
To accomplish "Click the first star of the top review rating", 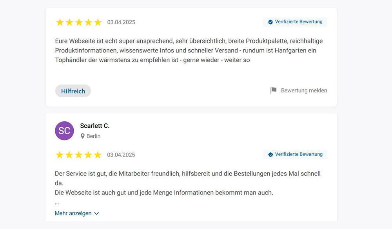I will coord(60,22).
